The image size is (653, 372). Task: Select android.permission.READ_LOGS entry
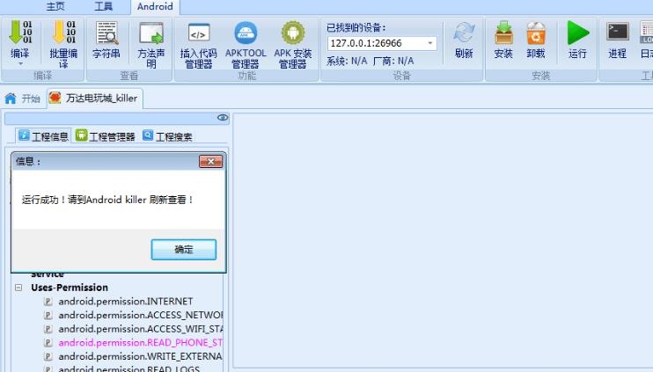click(129, 368)
